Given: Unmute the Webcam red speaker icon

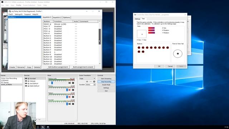Looking at the screenshot, I should [x=70, y=97].
